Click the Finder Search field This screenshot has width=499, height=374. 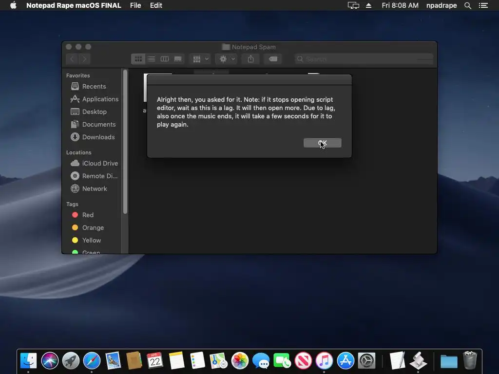pyautogui.click(x=364, y=59)
